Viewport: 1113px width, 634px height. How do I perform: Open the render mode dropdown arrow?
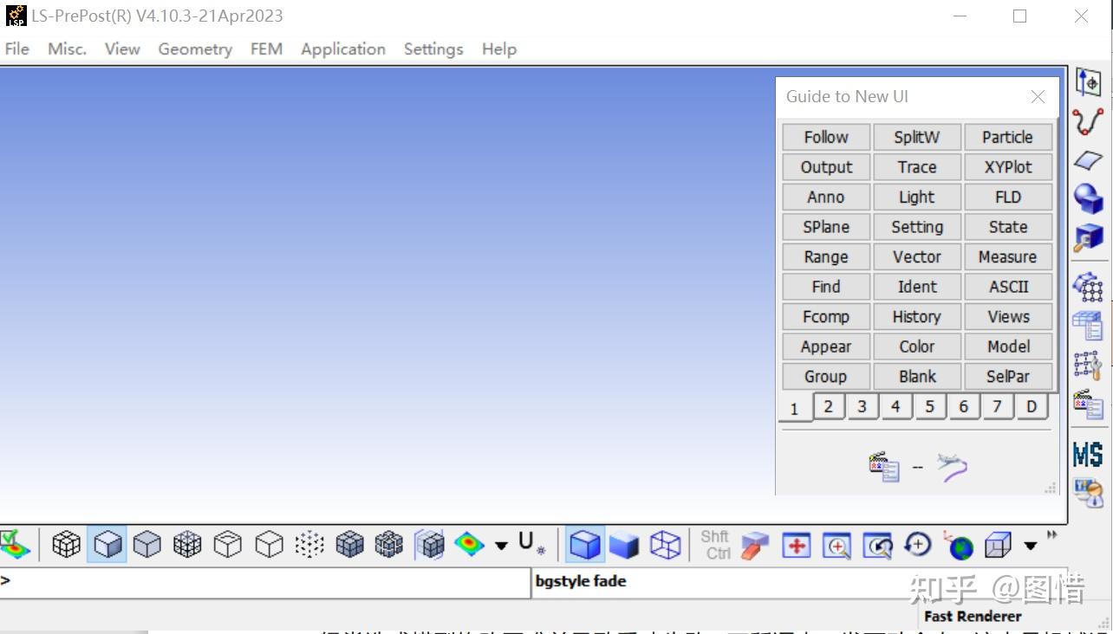point(501,547)
